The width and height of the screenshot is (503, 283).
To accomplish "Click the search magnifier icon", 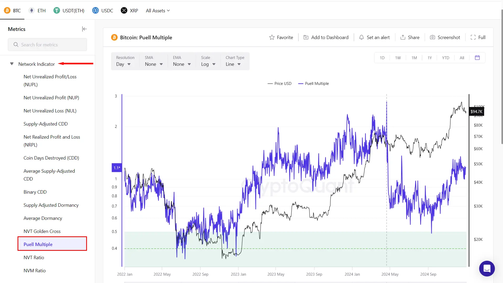I will [16, 45].
